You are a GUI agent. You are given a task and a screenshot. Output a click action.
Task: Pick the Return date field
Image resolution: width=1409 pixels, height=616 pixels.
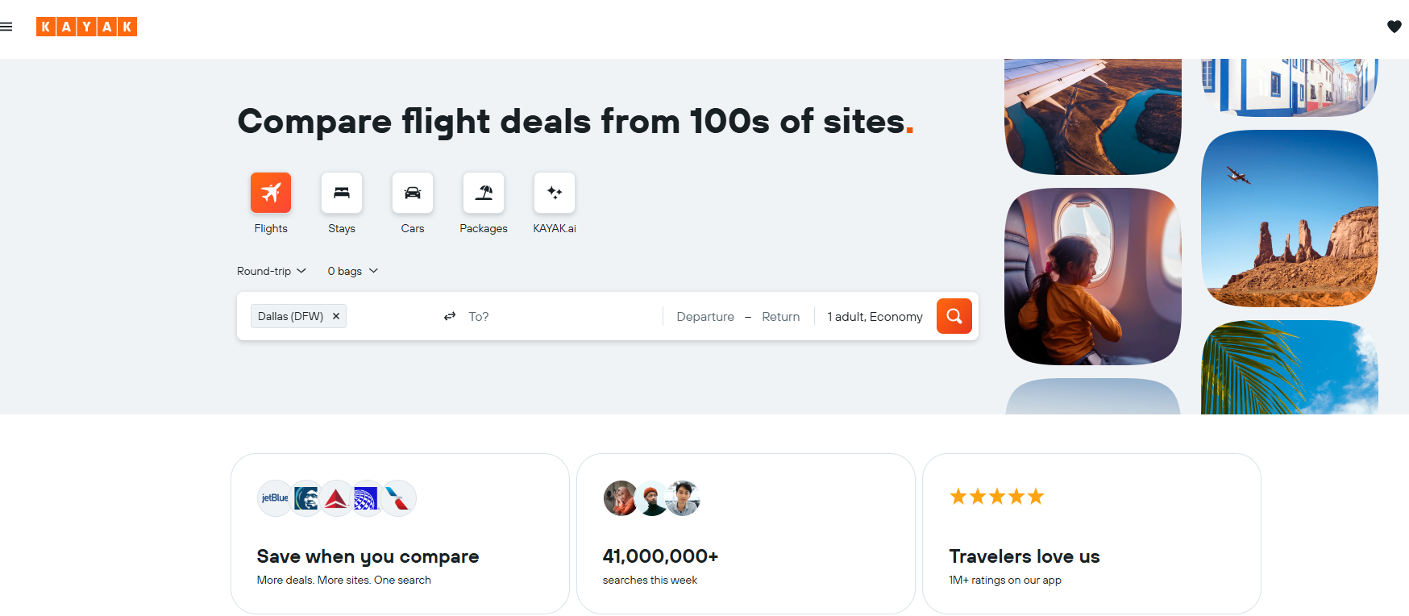[780, 317]
